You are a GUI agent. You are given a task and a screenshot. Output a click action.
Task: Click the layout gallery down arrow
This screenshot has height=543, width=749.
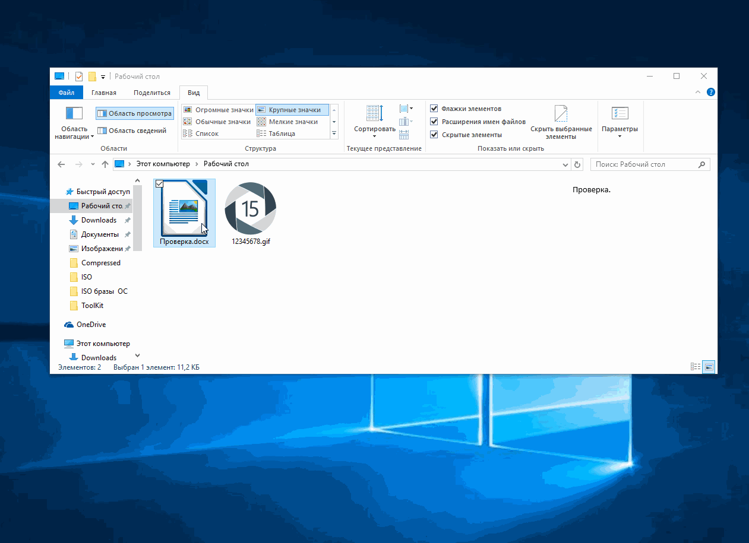pyautogui.click(x=334, y=122)
